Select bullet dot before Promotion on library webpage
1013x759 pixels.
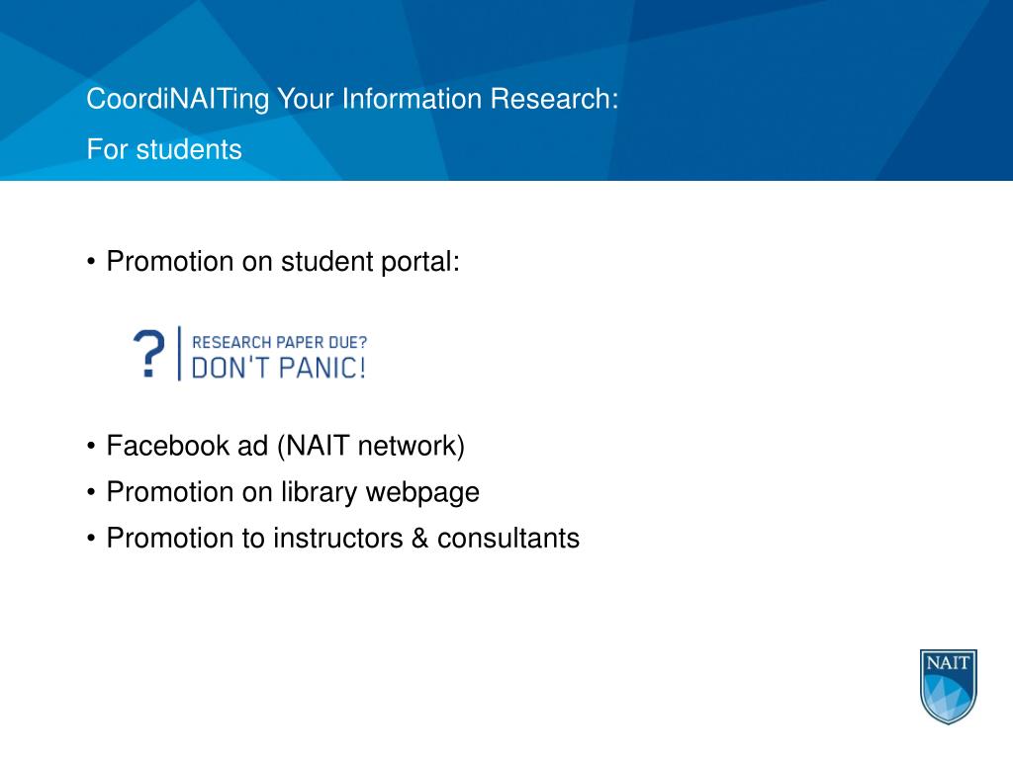click(x=91, y=492)
